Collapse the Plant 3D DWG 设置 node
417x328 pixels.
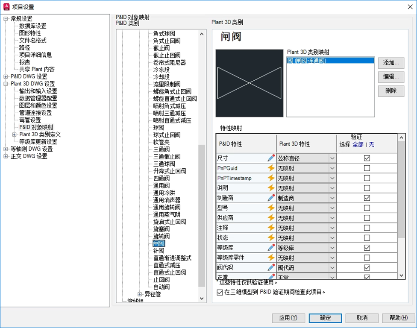coord(6,84)
